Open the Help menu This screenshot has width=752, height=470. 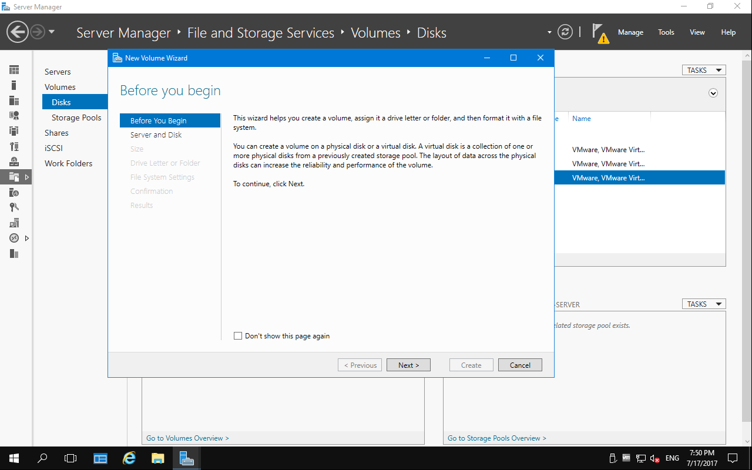[x=728, y=32]
